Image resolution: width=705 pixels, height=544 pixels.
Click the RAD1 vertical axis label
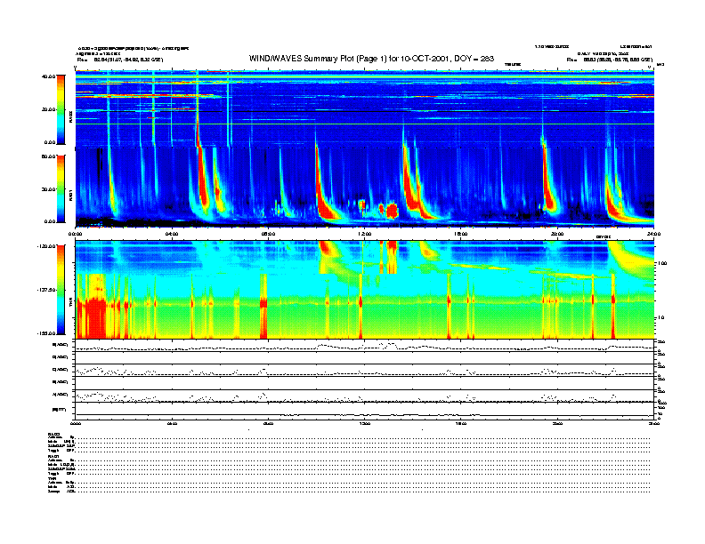click(x=70, y=195)
